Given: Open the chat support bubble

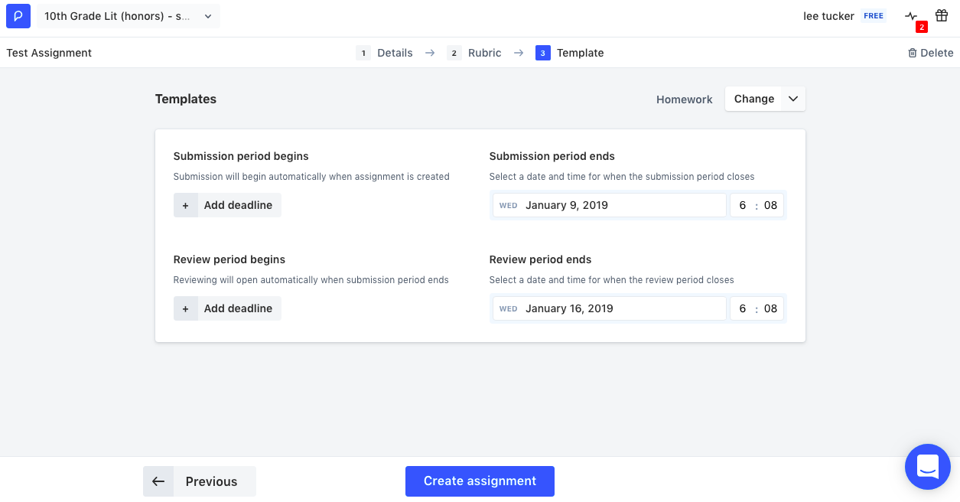Looking at the screenshot, I should [x=927, y=467].
